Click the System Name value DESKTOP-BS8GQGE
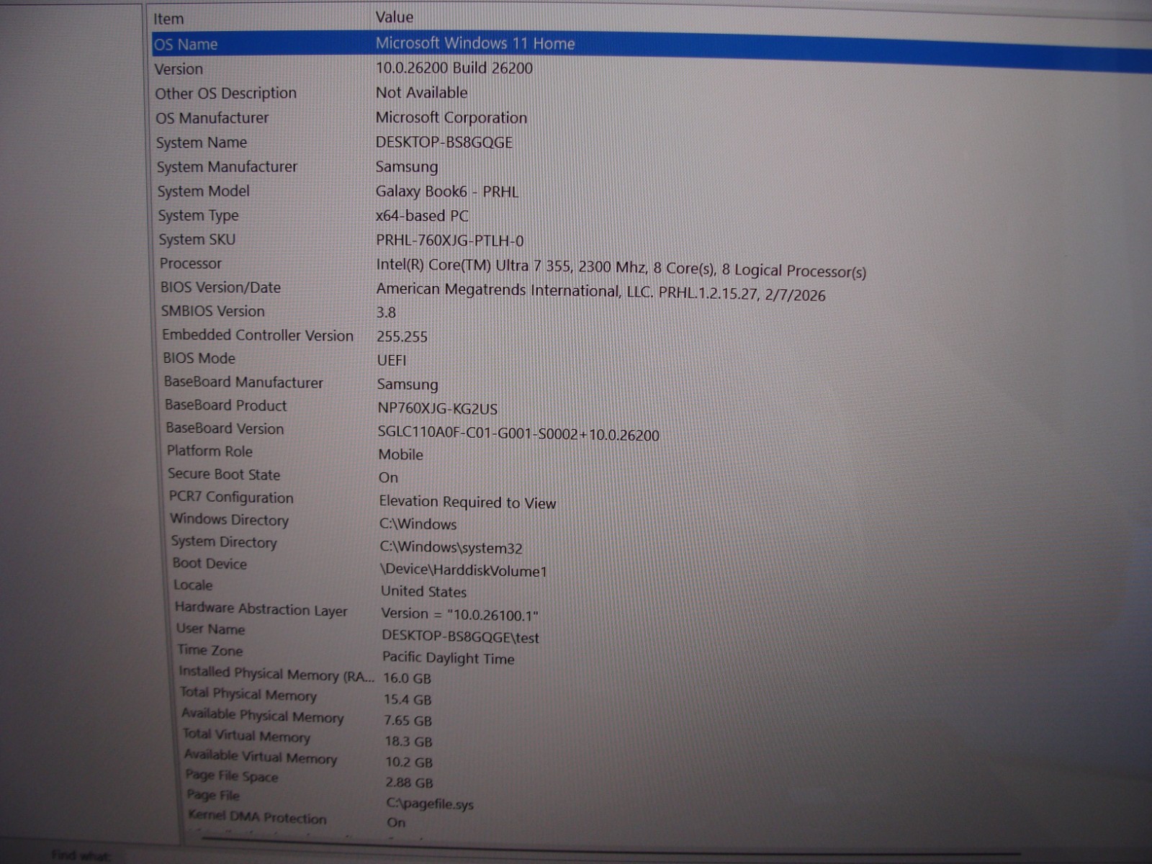This screenshot has width=1152, height=864. (444, 143)
